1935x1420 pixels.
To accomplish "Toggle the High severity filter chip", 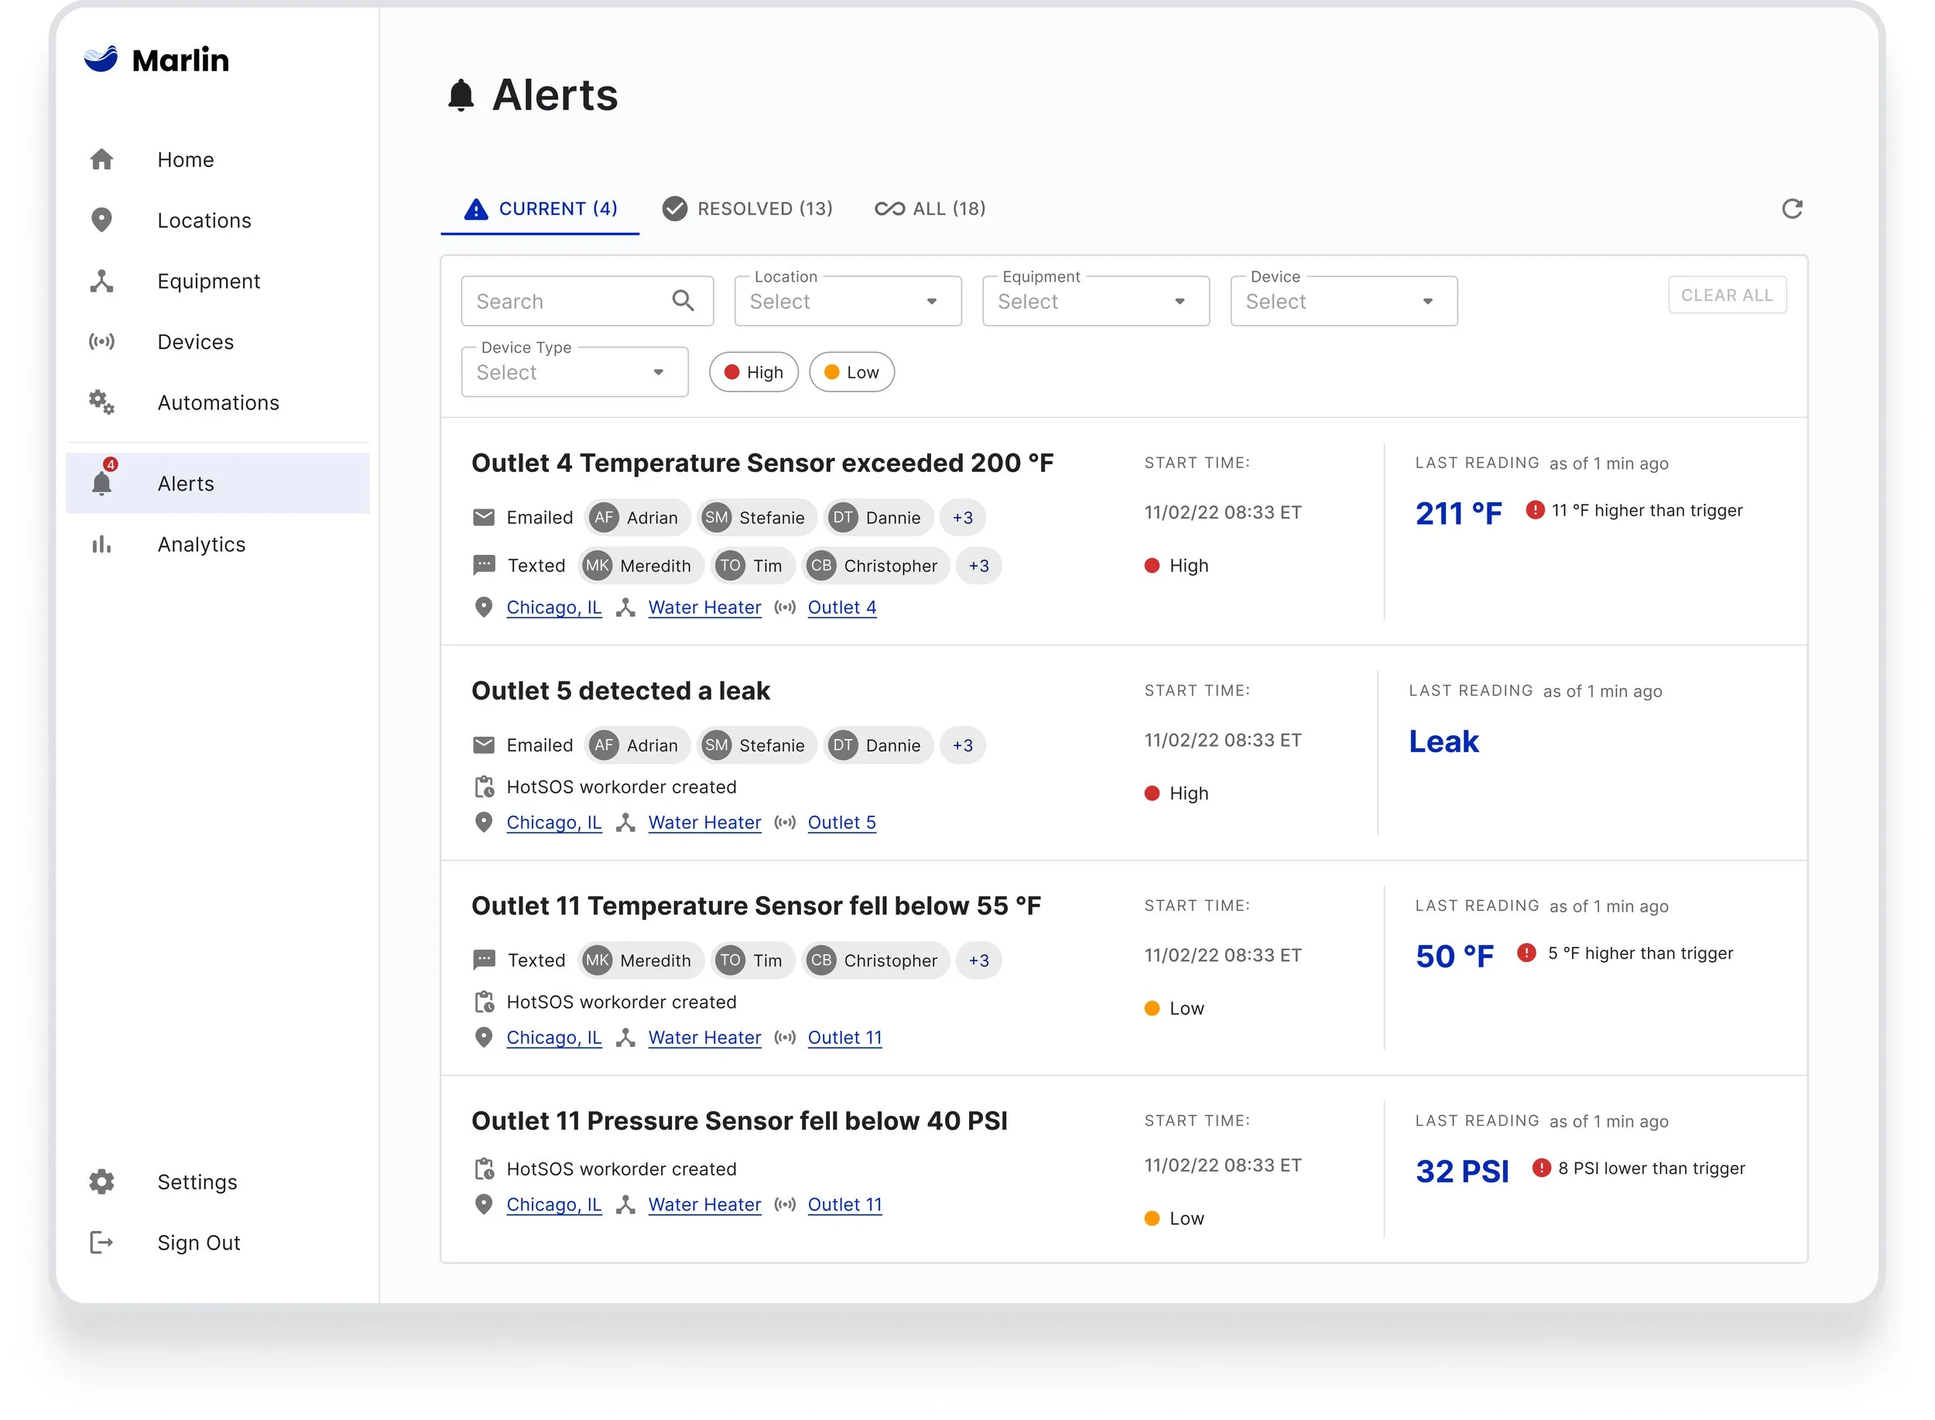I will pos(753,372).
